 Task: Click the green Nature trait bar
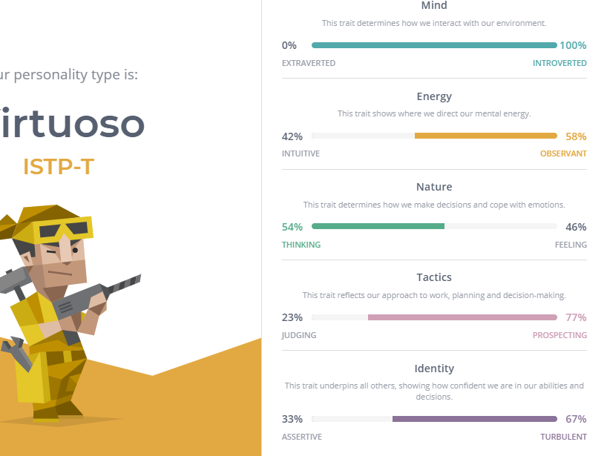pos(378,227)
